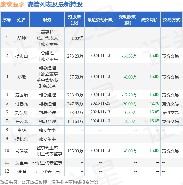Image resolution: width=183 pixels, height=185 pixels.
Task: Click the name 胡坤
Action: click(x=21, y=38)
